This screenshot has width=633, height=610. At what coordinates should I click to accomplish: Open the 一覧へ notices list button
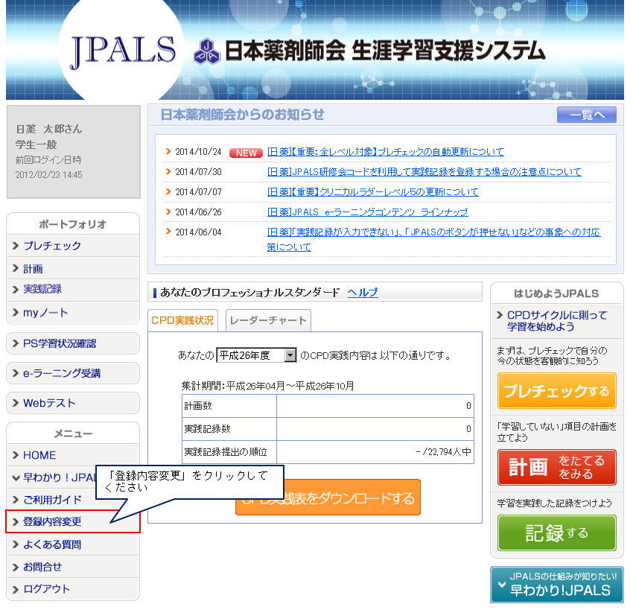(x=587, y=115)
